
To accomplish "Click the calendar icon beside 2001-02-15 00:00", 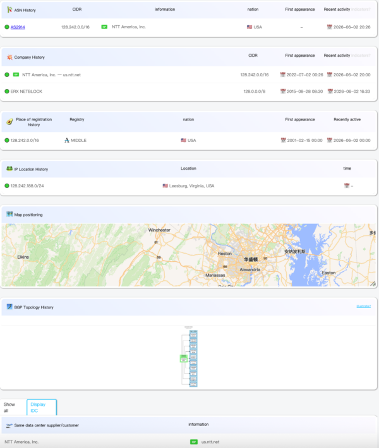I will pyautogui.click(x=283, y=140).
